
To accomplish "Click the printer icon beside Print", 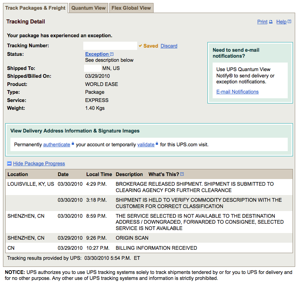I will point(271,22).
